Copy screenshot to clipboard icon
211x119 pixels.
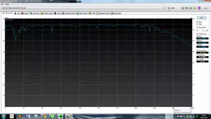coord(187,8)
